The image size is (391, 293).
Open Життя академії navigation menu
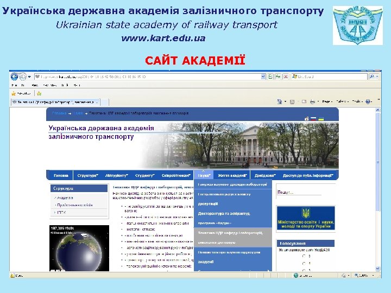(232, 176)
